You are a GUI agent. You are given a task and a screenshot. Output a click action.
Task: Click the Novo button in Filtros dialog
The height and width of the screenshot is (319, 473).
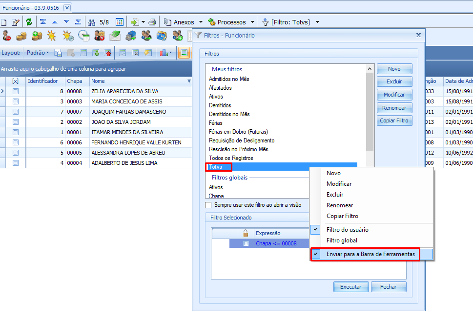tap(394, 69)
